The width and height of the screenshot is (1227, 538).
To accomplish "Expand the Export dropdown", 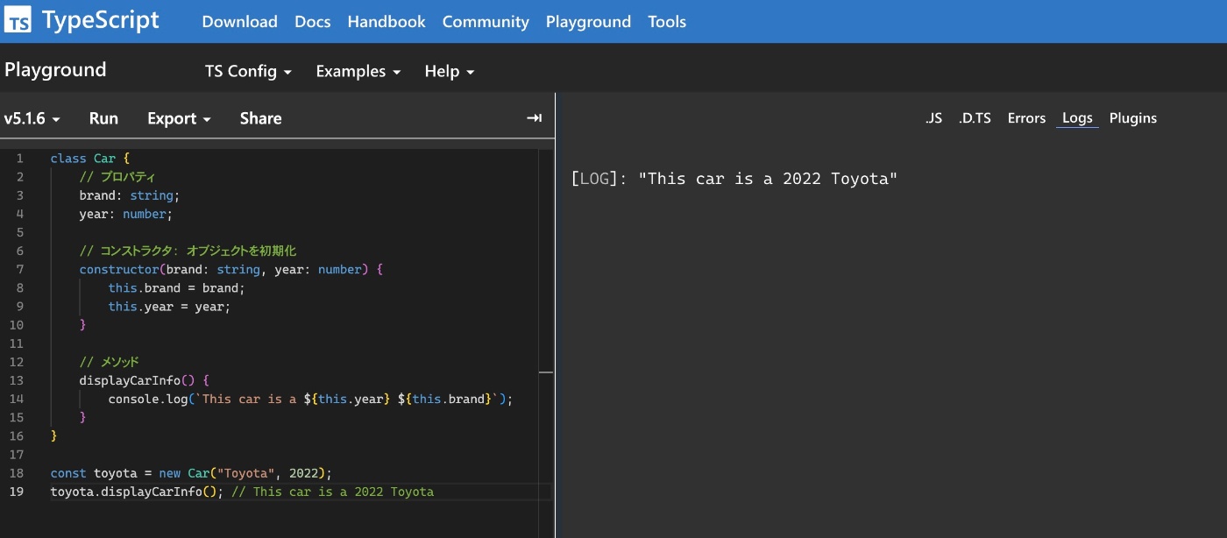I will coord(179,118).
